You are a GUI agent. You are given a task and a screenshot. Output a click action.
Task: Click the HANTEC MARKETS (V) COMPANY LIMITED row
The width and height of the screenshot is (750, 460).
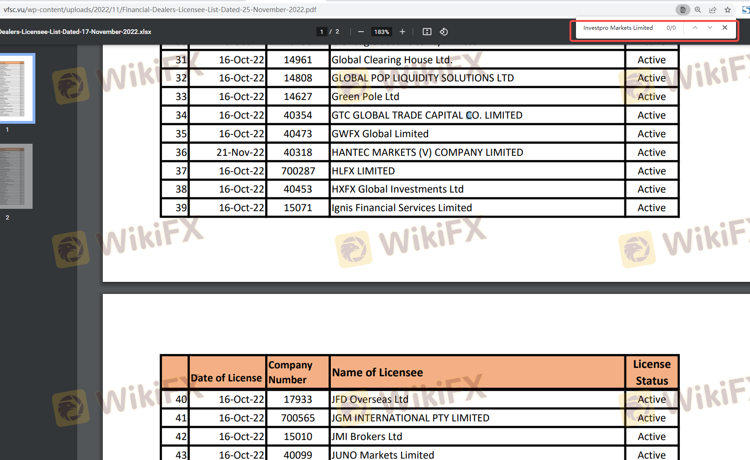pos(427,153)
